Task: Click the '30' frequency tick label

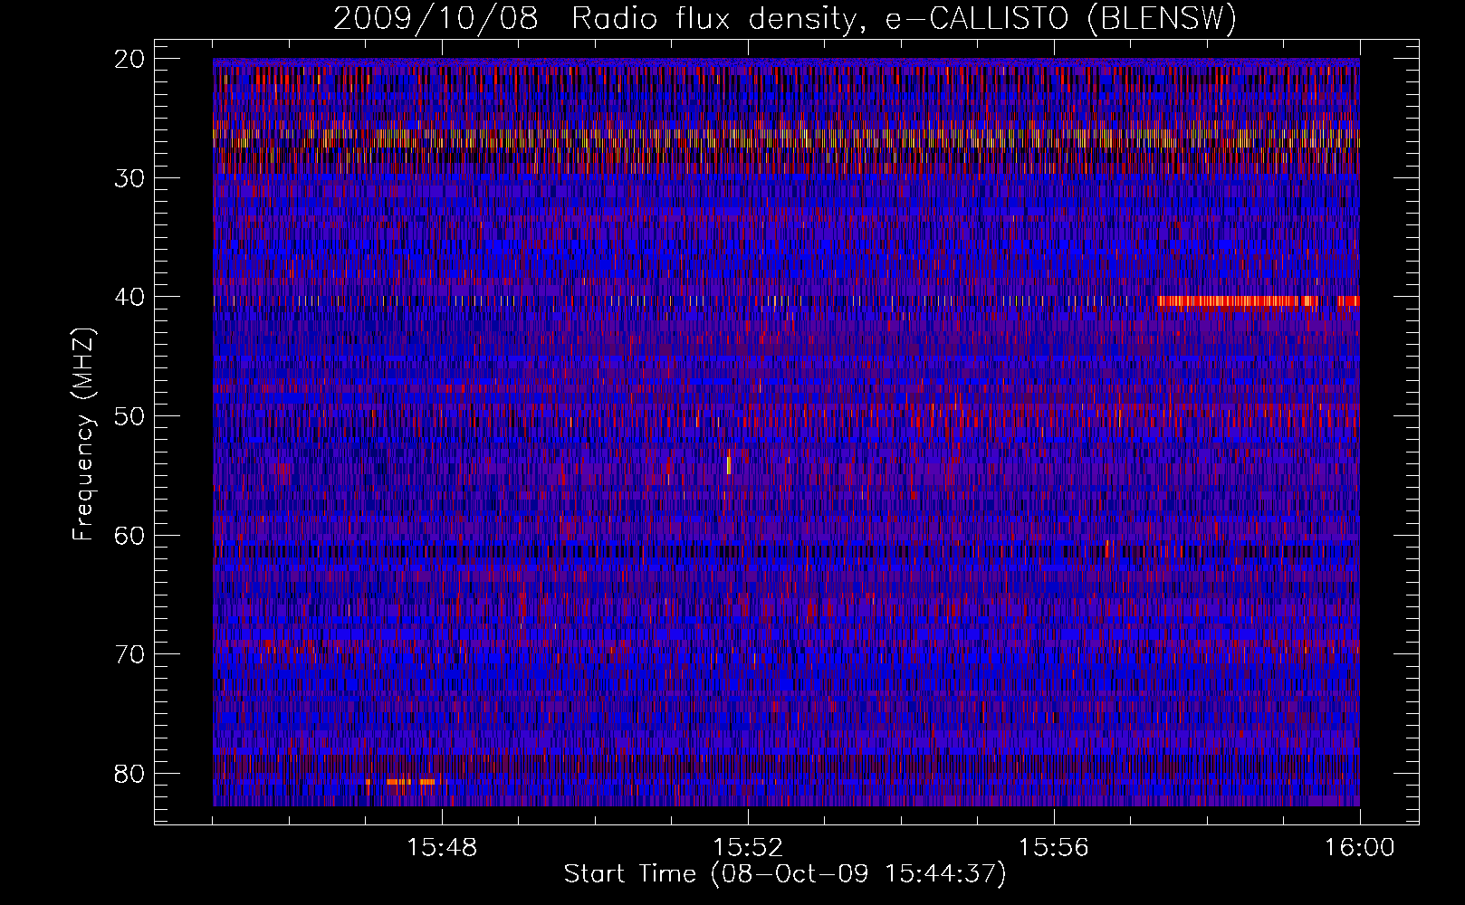Action: (131, 178)
